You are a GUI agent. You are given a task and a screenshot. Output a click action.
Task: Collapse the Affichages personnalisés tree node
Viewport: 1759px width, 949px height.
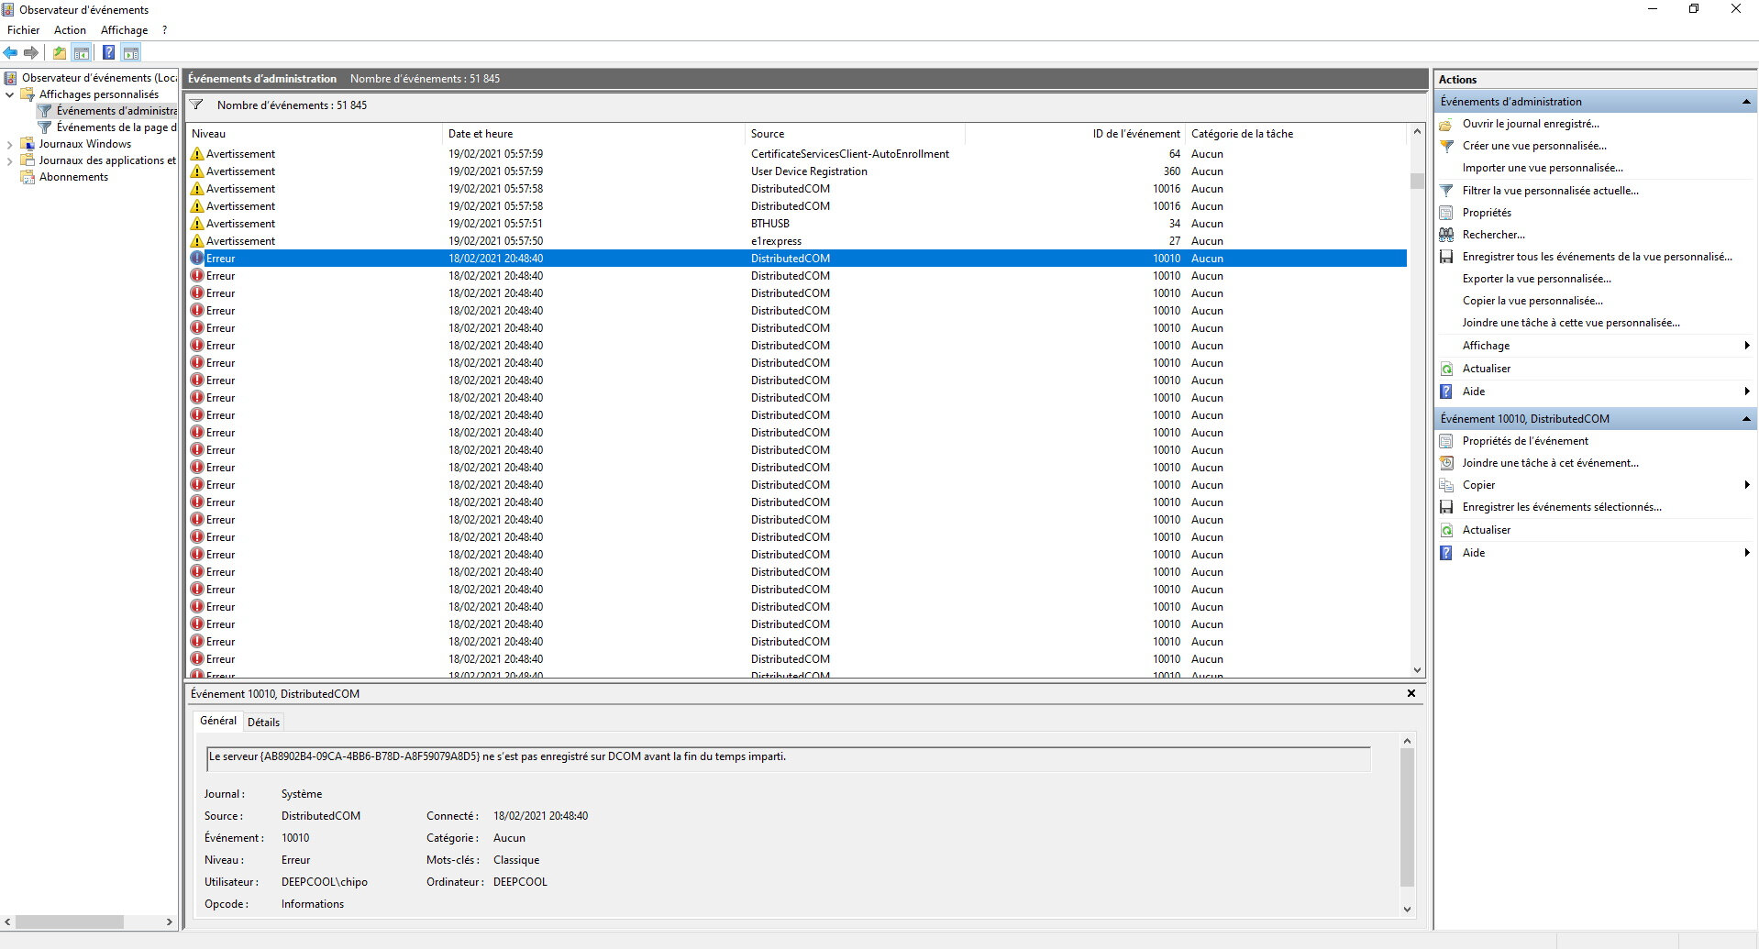point(10,94)
